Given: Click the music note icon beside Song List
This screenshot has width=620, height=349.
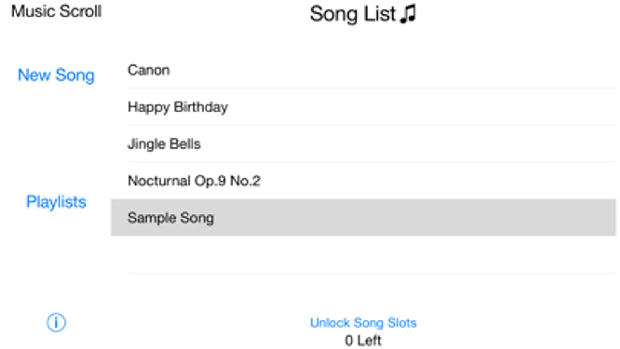Looking at the screenshot, I should 408,14.
